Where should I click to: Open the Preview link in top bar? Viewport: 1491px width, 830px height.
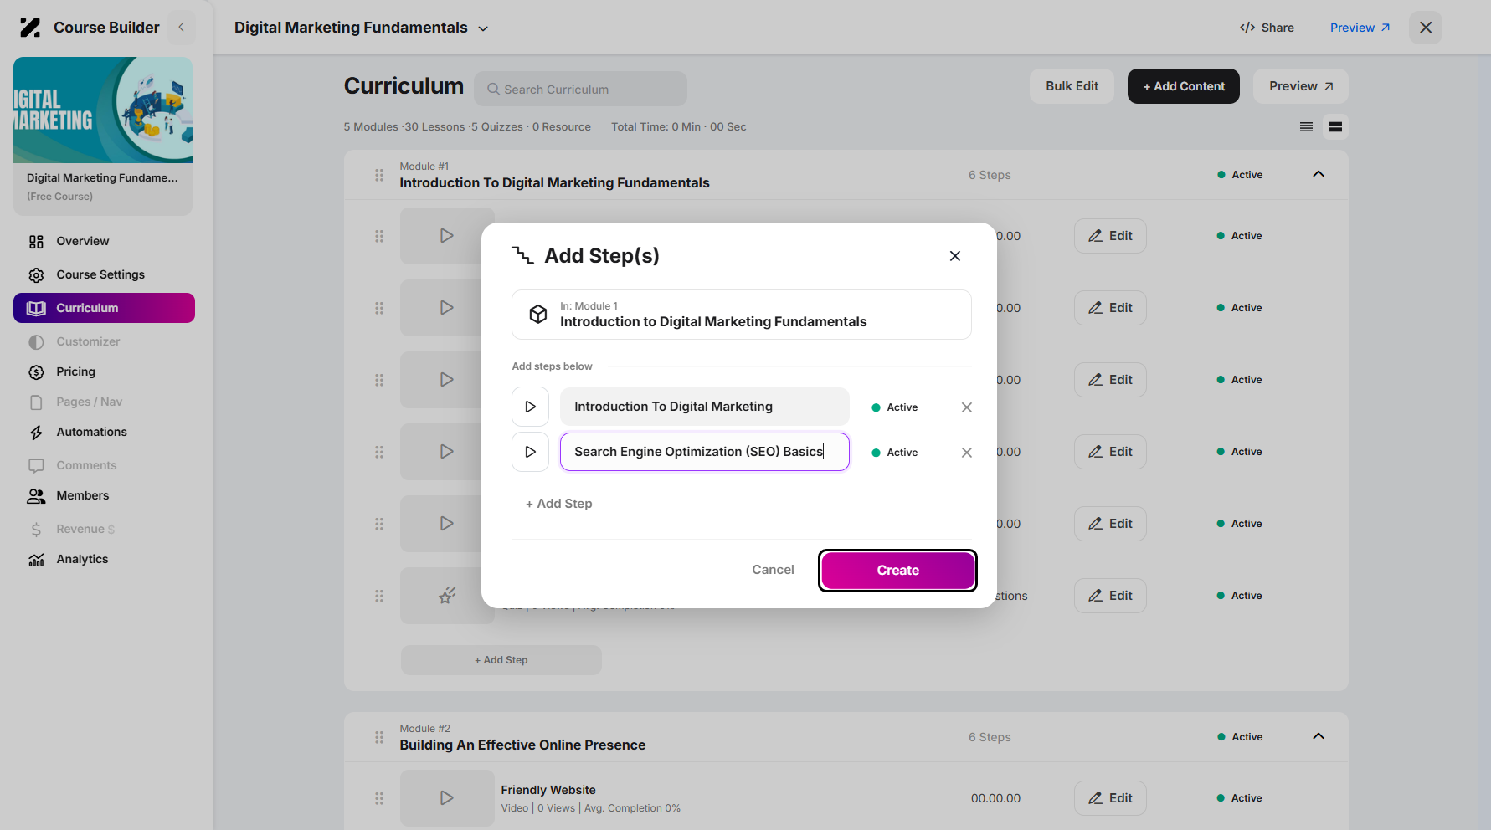pos(1360,28)
